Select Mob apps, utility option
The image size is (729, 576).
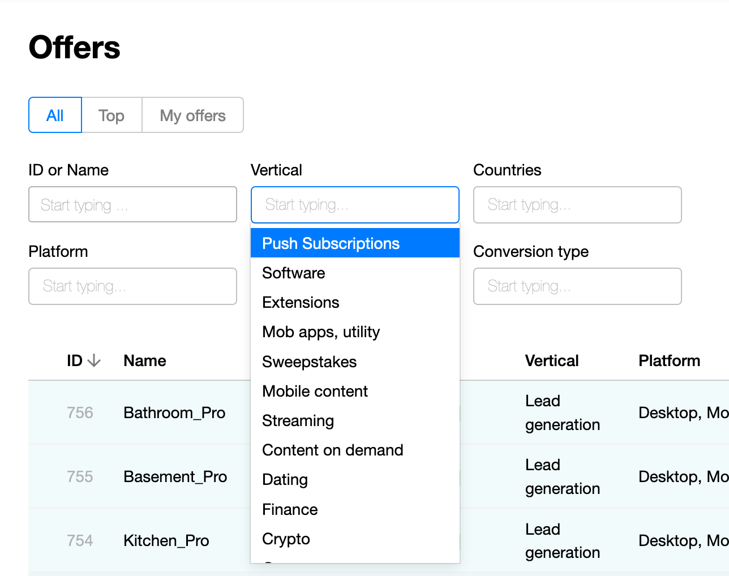coord(321,332)
